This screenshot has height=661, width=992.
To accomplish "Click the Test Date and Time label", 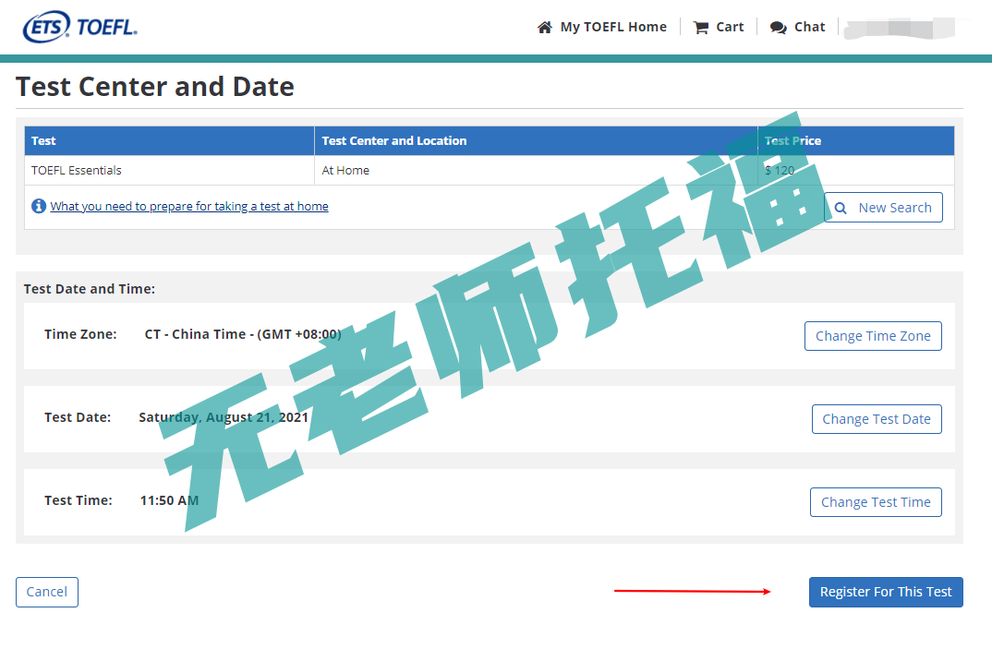I will [x=90, y=289].
